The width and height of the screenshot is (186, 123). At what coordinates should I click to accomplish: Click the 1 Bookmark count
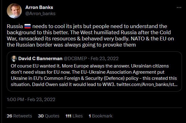(101, 116)
